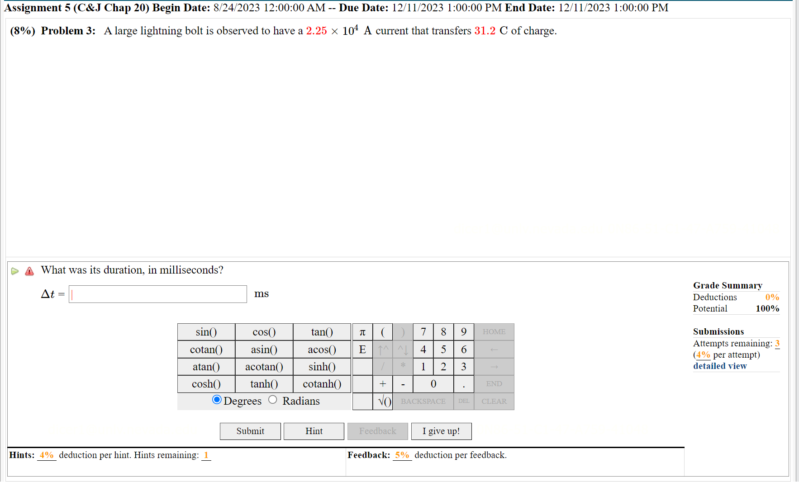799x482 pixels.
Task: Submit the answer
Action: click(x=250, y=431)
